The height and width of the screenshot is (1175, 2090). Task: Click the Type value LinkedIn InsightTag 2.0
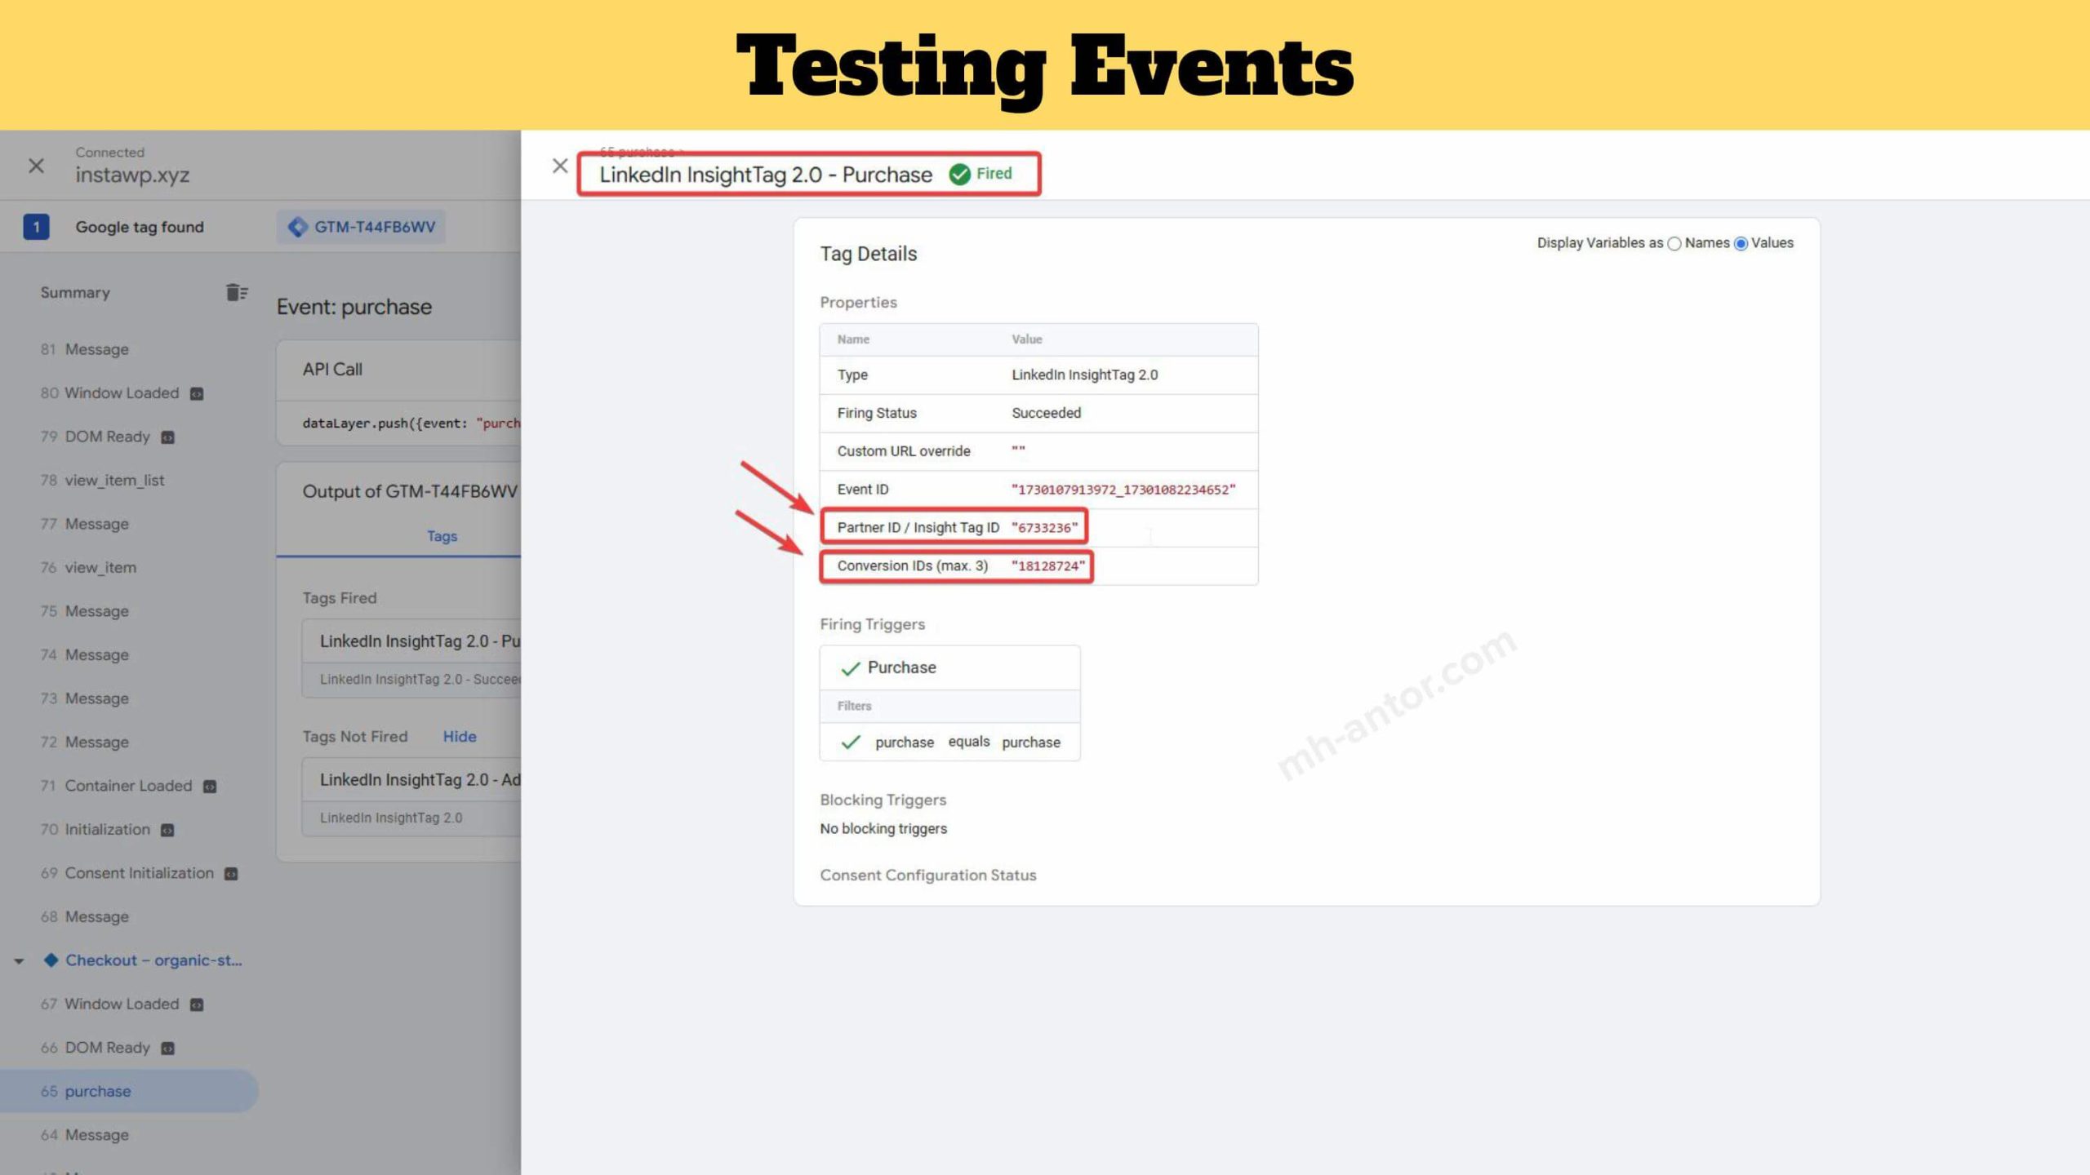(1084, 375)
